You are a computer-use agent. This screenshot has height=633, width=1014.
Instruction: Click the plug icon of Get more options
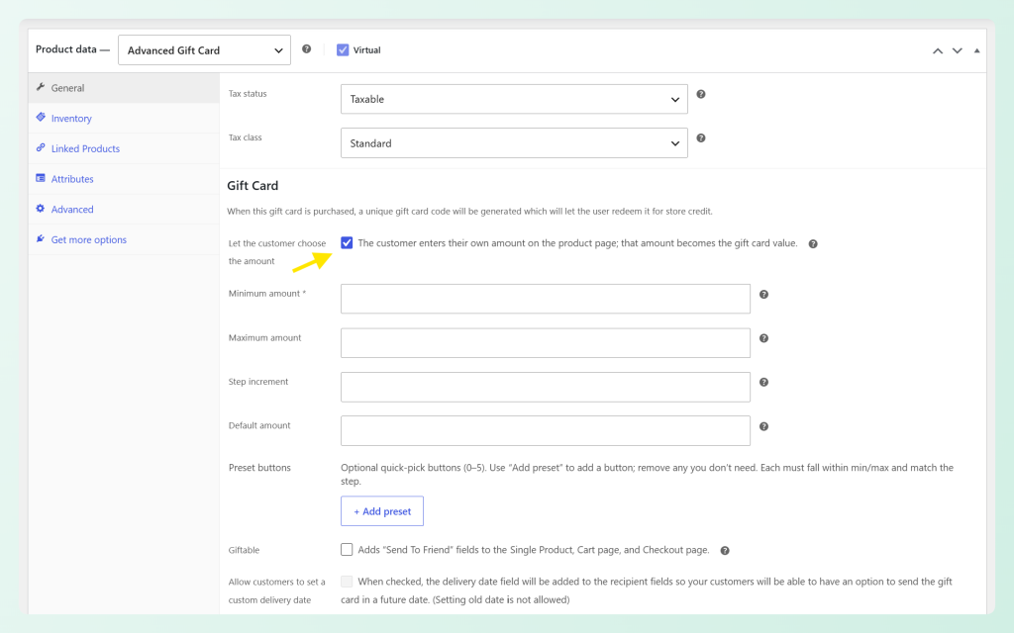(41, 239)
